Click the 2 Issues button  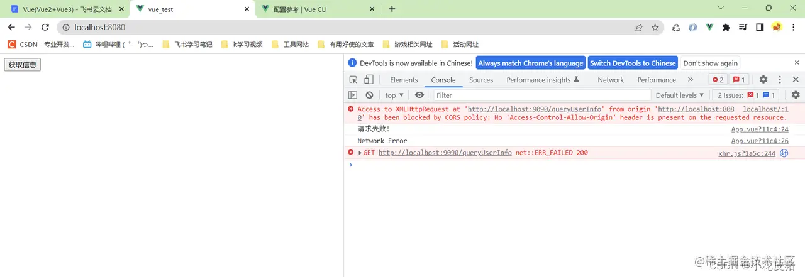click(x=747, y=95)
